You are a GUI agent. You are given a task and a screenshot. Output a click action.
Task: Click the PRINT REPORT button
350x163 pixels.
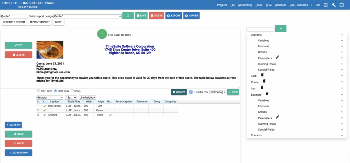click(x=40, y=22)
